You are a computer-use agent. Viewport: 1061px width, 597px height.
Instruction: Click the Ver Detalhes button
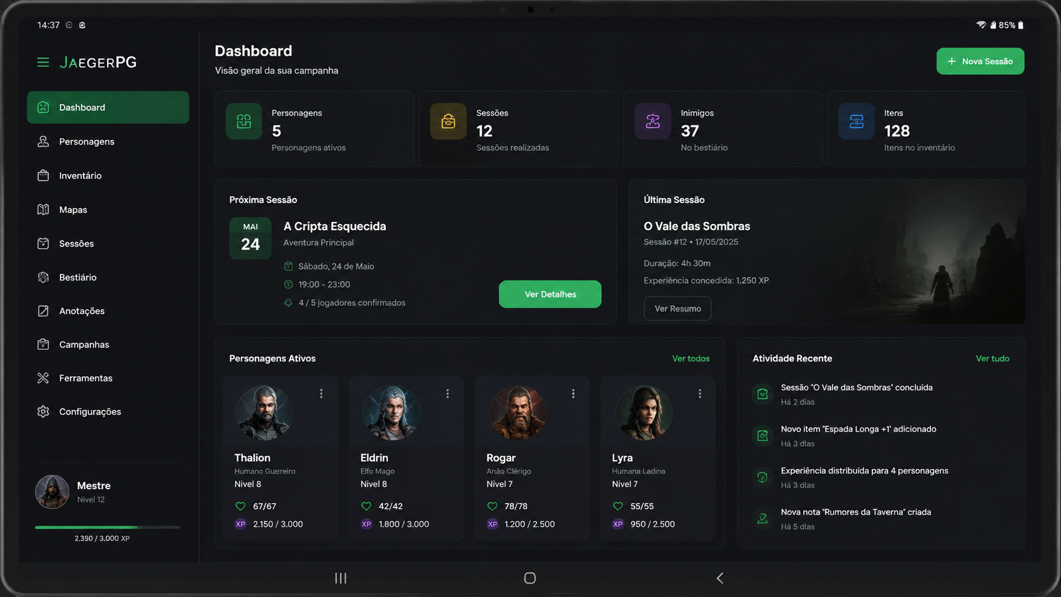click(x=550, y=294)
